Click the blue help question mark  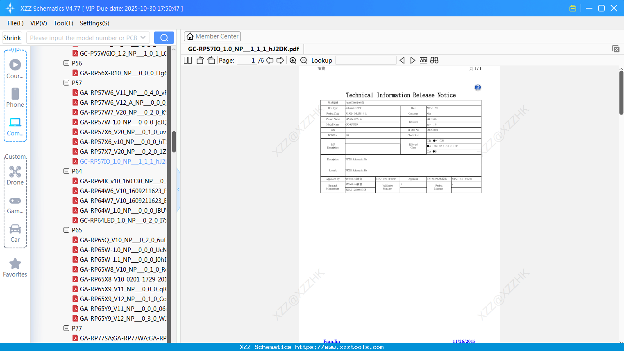click(478, 88)
